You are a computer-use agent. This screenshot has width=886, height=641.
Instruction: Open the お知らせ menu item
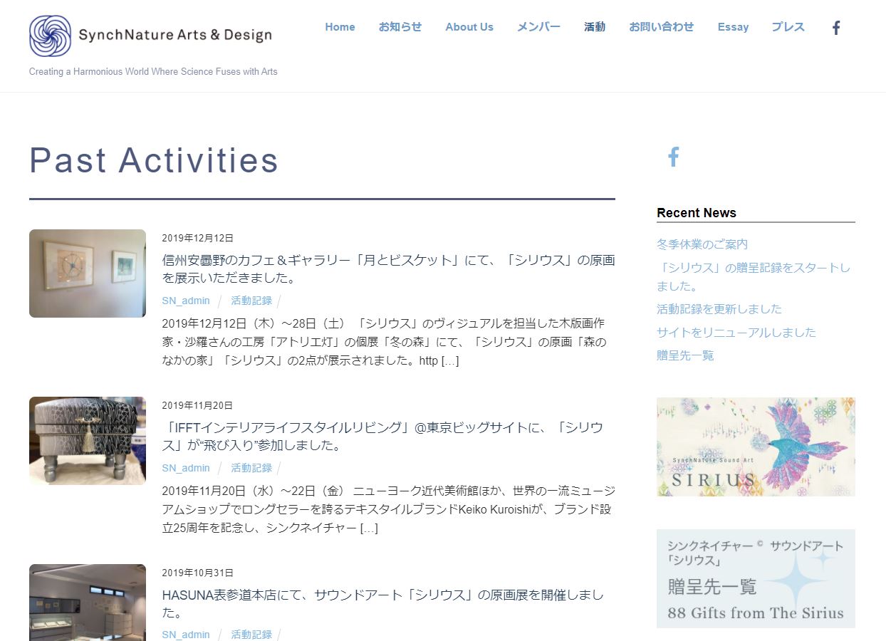pos(400,27)
